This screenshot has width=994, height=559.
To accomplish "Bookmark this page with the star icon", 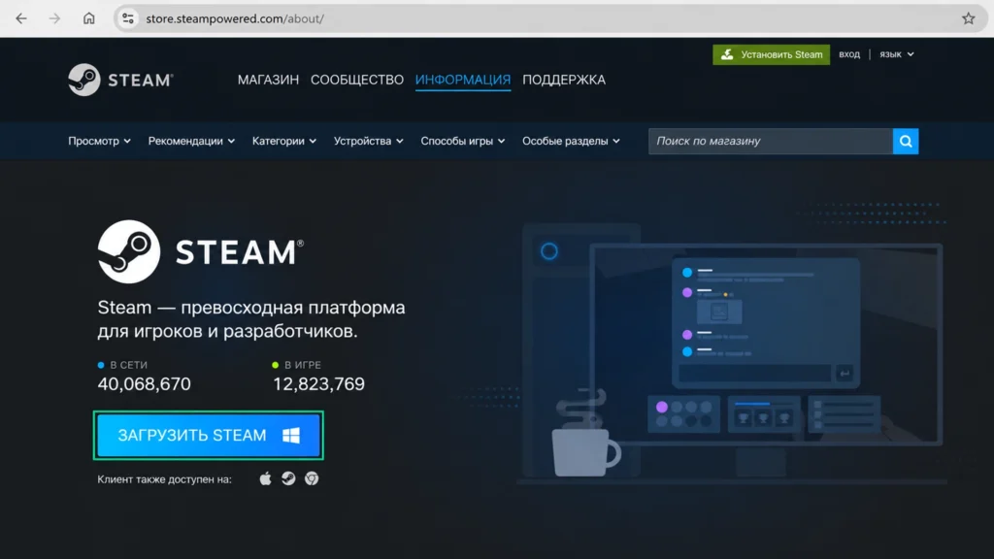I will pos(968,18).
